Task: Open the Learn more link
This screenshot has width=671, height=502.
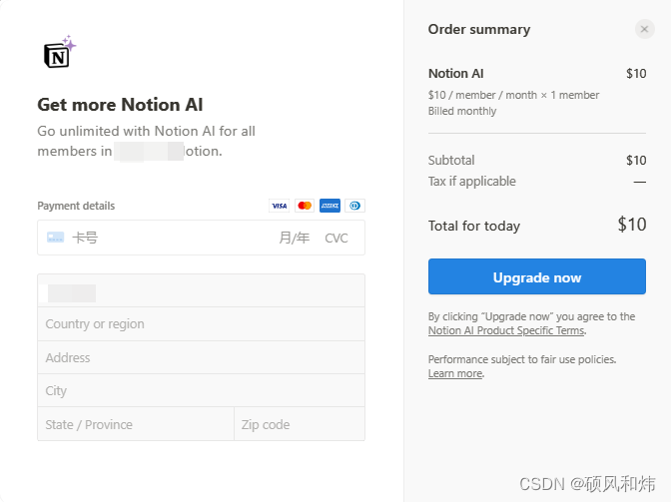Action: point(455,373)
